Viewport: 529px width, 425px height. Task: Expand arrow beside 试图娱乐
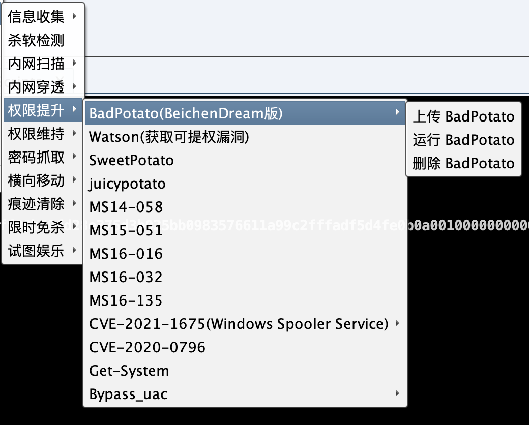74,250
